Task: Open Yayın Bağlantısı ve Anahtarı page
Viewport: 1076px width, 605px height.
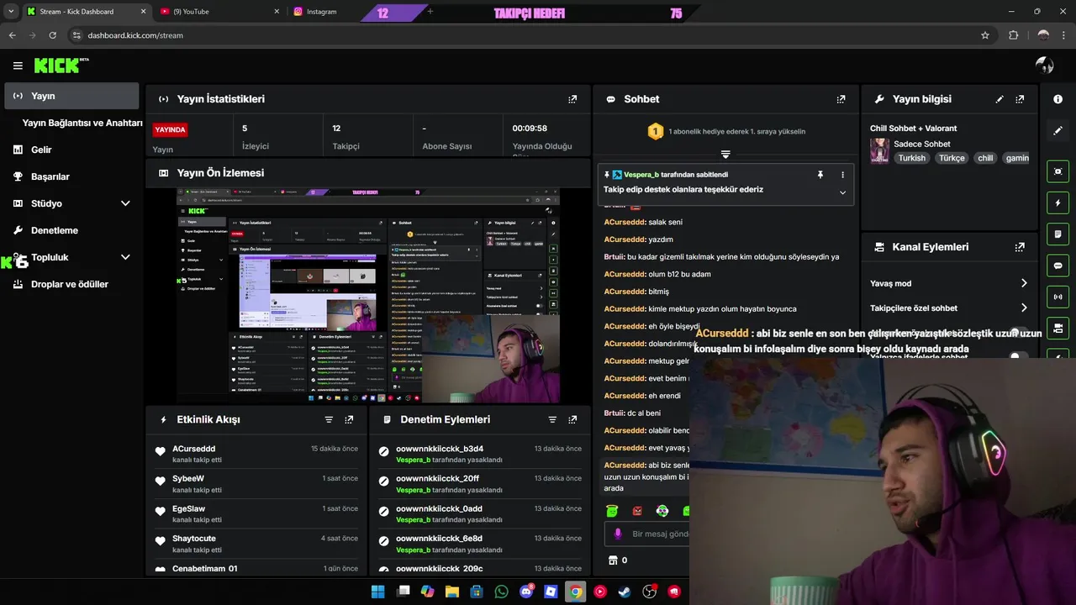Action: tap(82, 123)
